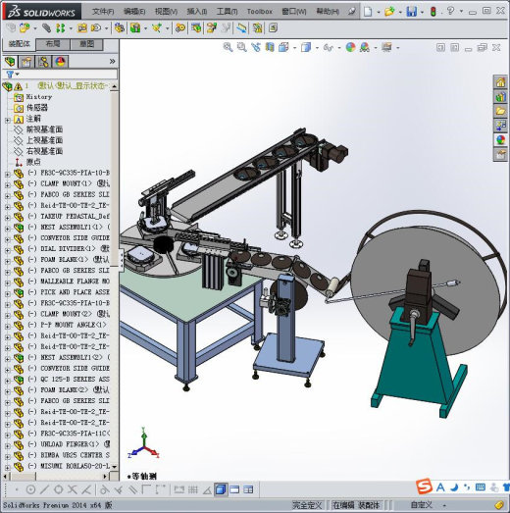
Task: Open Custom Properties icon in task pane
Action: 500,154
